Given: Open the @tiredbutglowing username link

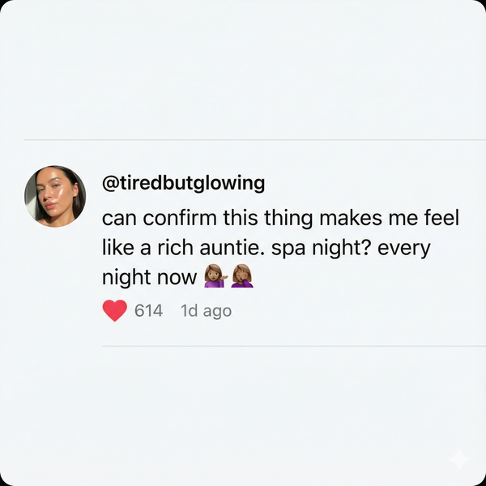Looking at the screenshot, I should tap(184, 183).
